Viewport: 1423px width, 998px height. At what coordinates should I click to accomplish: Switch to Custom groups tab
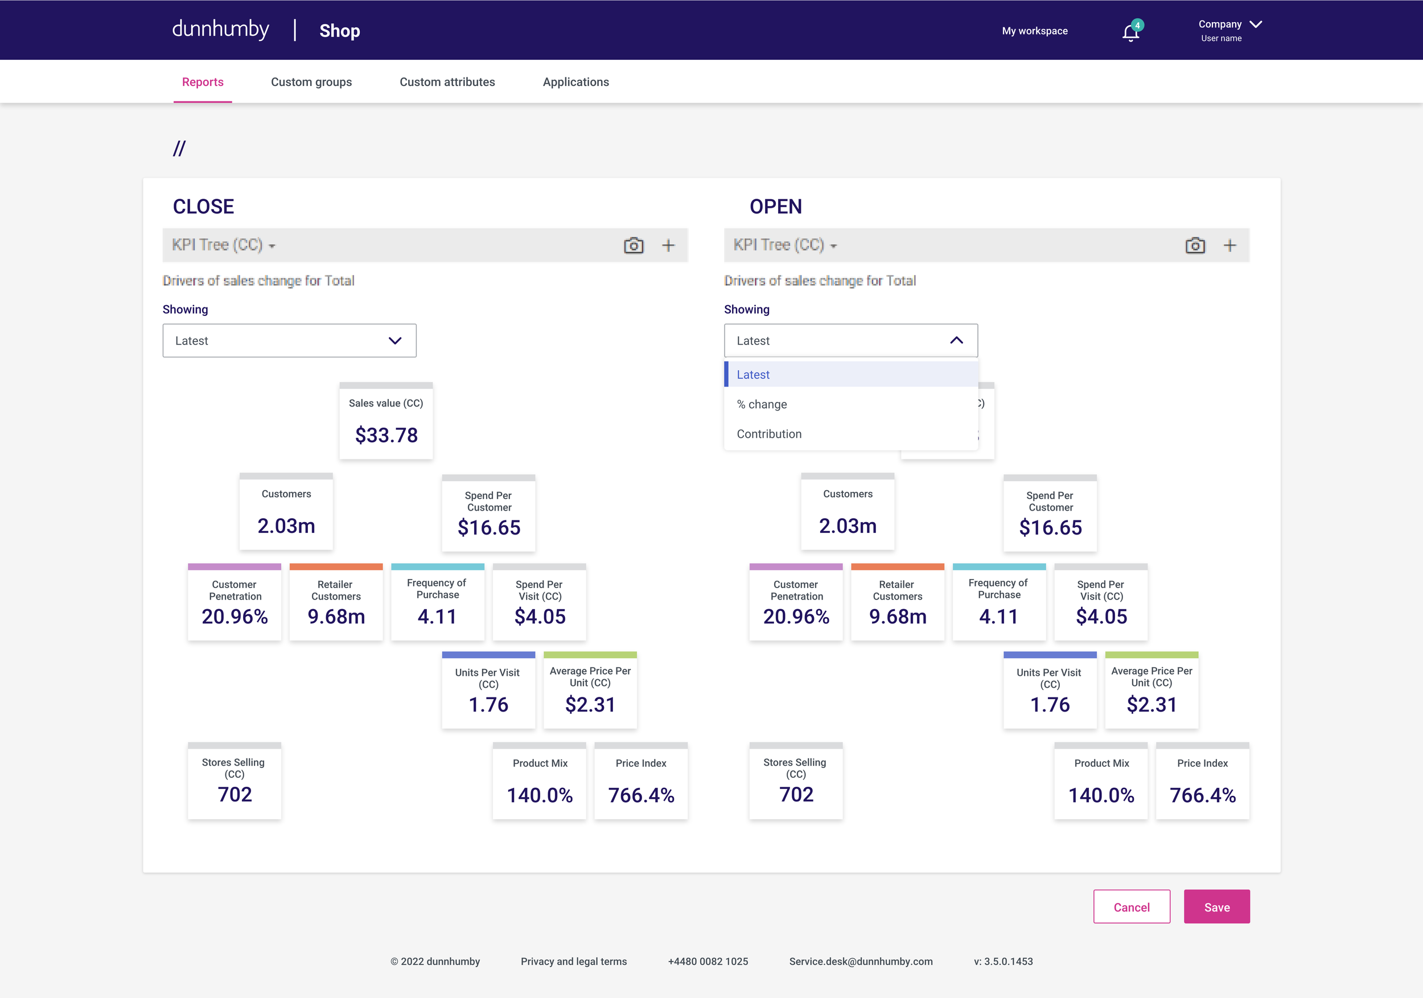pos(311,82)
